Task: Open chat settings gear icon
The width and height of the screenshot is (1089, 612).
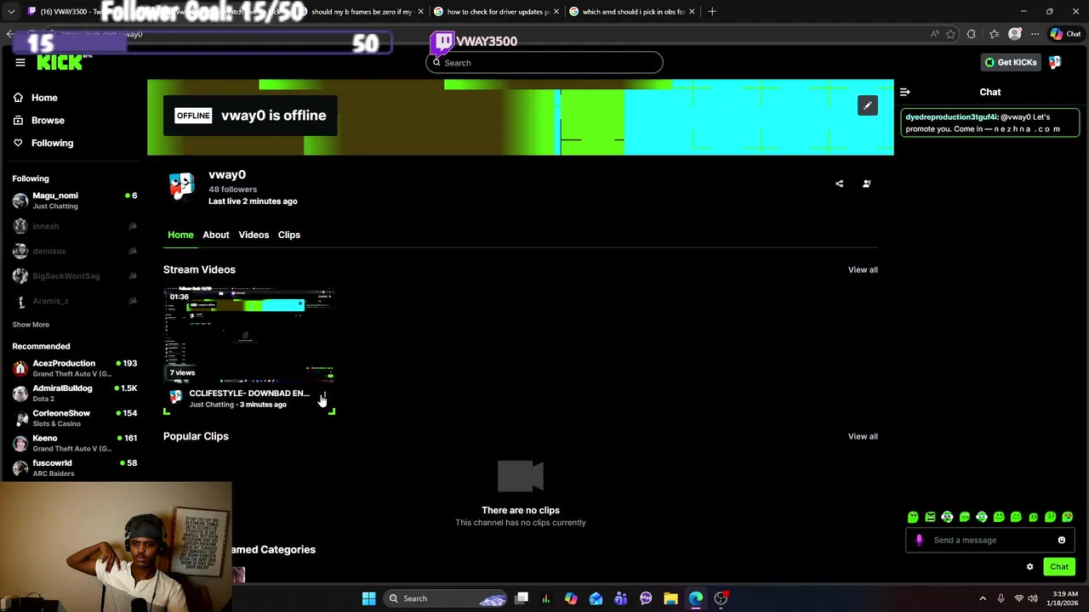Action: [1029, 567]
